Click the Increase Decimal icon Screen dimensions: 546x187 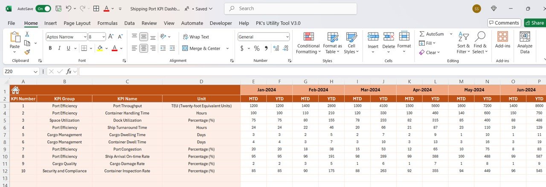coord(276,48)
